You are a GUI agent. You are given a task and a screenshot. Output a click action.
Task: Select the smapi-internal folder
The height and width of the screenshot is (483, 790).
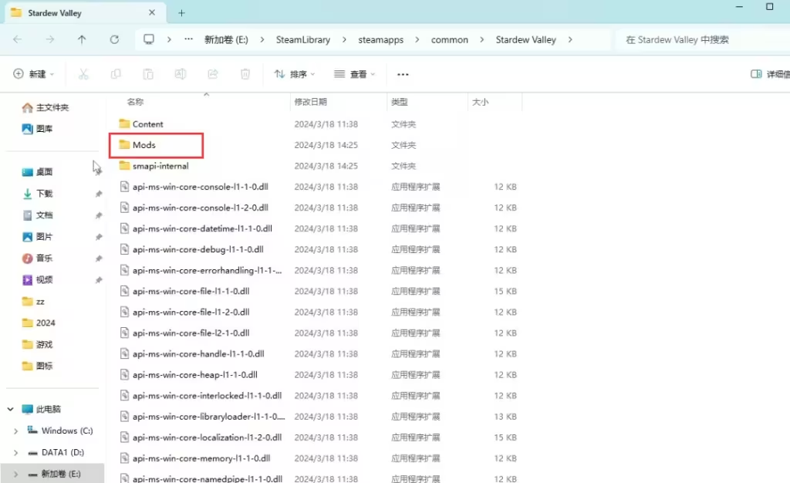click(154, 166)
